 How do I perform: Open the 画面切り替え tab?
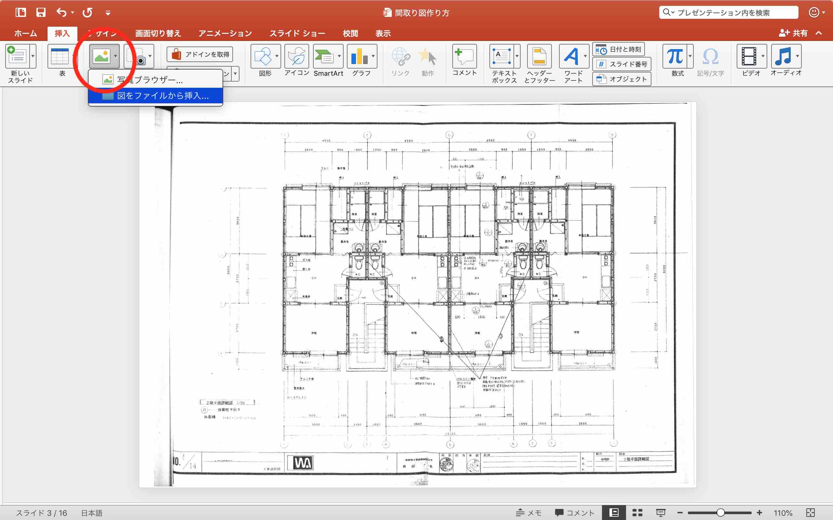click(x=158, y=33)
